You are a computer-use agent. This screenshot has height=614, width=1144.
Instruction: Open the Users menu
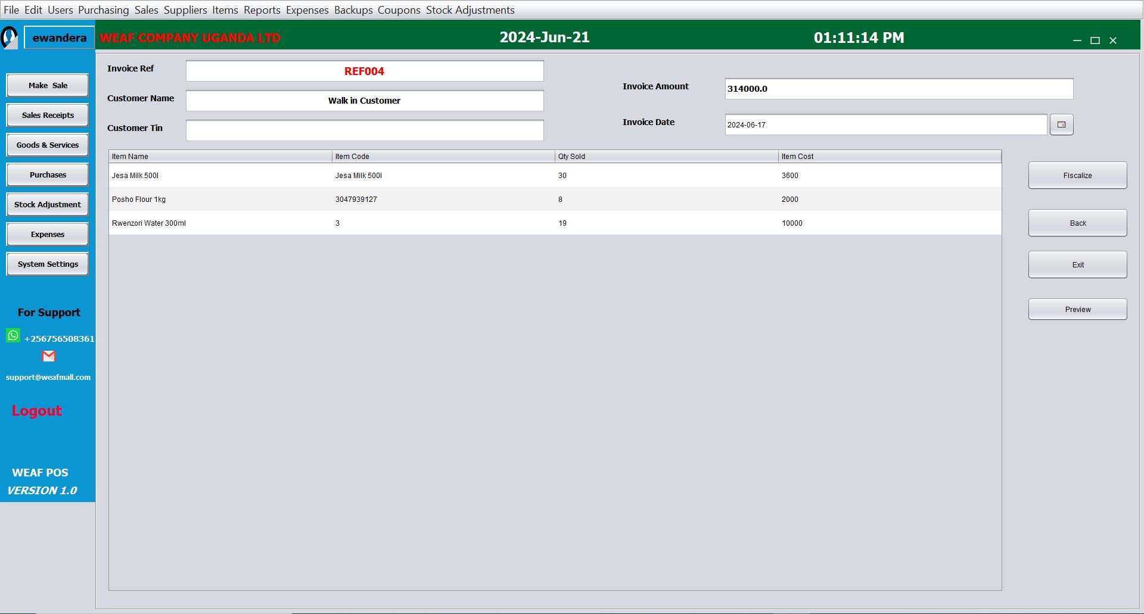60,10
